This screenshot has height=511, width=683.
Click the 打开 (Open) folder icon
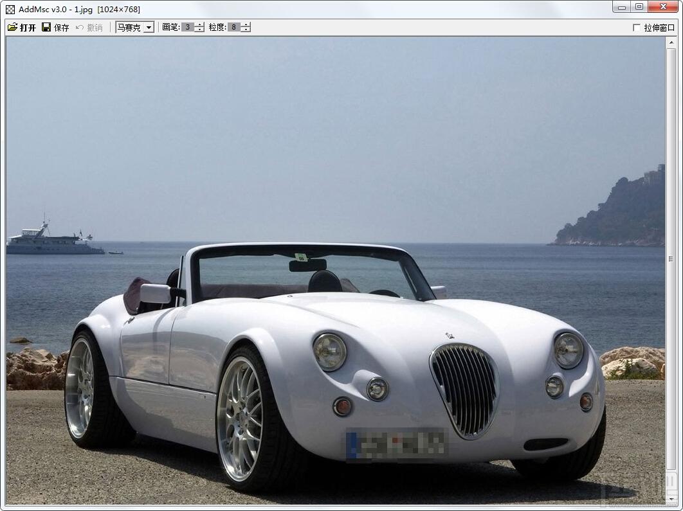coord(12,27)
